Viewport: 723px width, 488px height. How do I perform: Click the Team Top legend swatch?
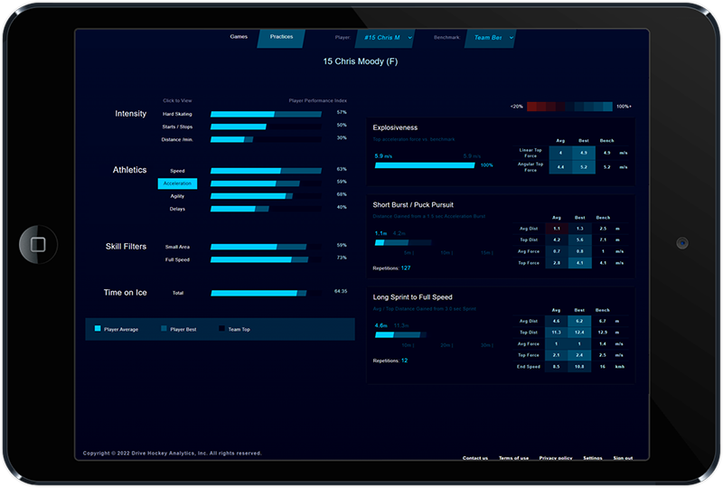tap(221, 329)
